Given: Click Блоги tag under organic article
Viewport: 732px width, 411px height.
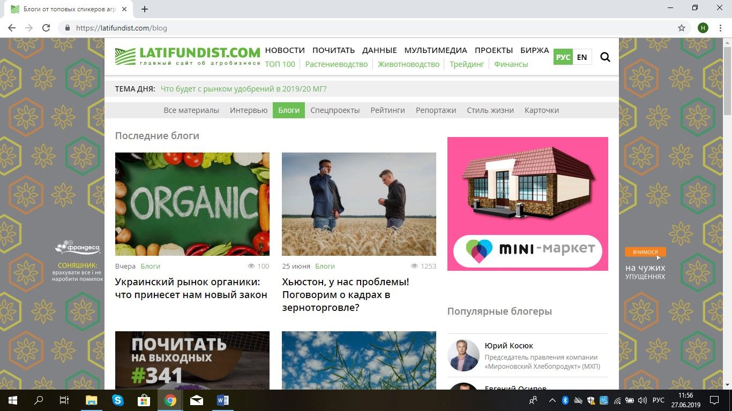Looking at the screenshot, I should point(151,266).
